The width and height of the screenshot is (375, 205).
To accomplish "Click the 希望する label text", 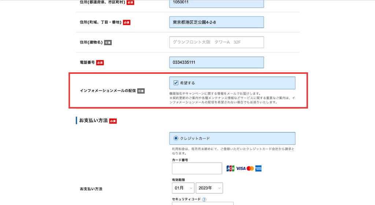I will pyautogui.click(x=187, y=83).
